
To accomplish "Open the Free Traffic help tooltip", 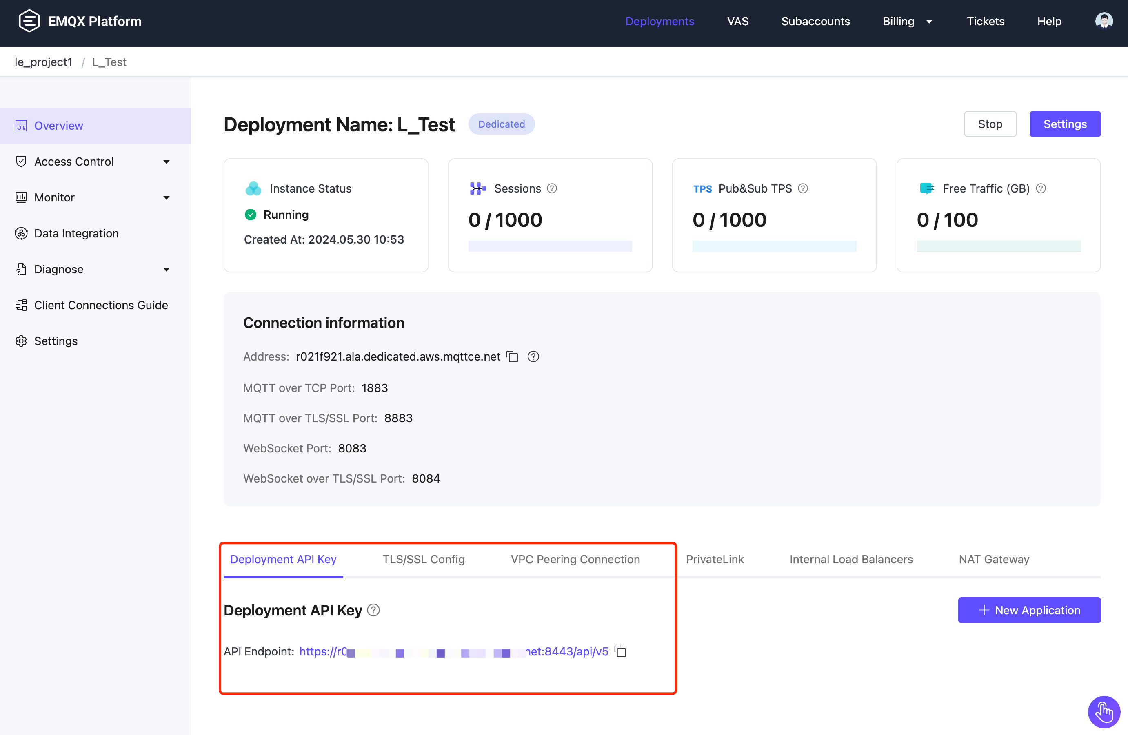I will [x=1041, y=188].
